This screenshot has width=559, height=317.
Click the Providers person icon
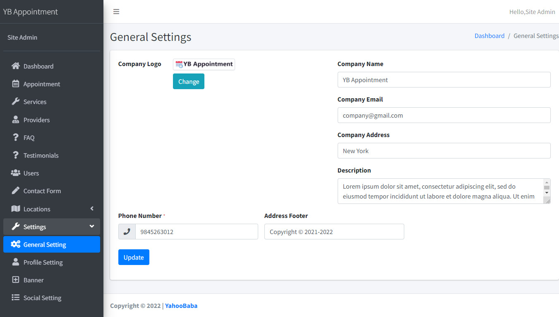16,120
